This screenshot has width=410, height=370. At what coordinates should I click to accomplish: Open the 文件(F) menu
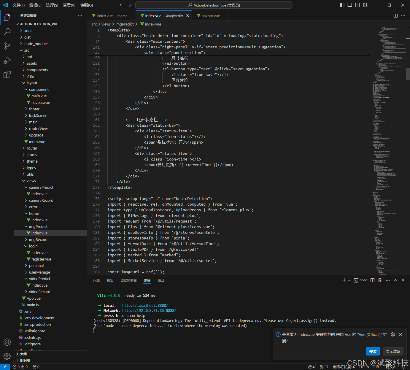tap(18, 5)
